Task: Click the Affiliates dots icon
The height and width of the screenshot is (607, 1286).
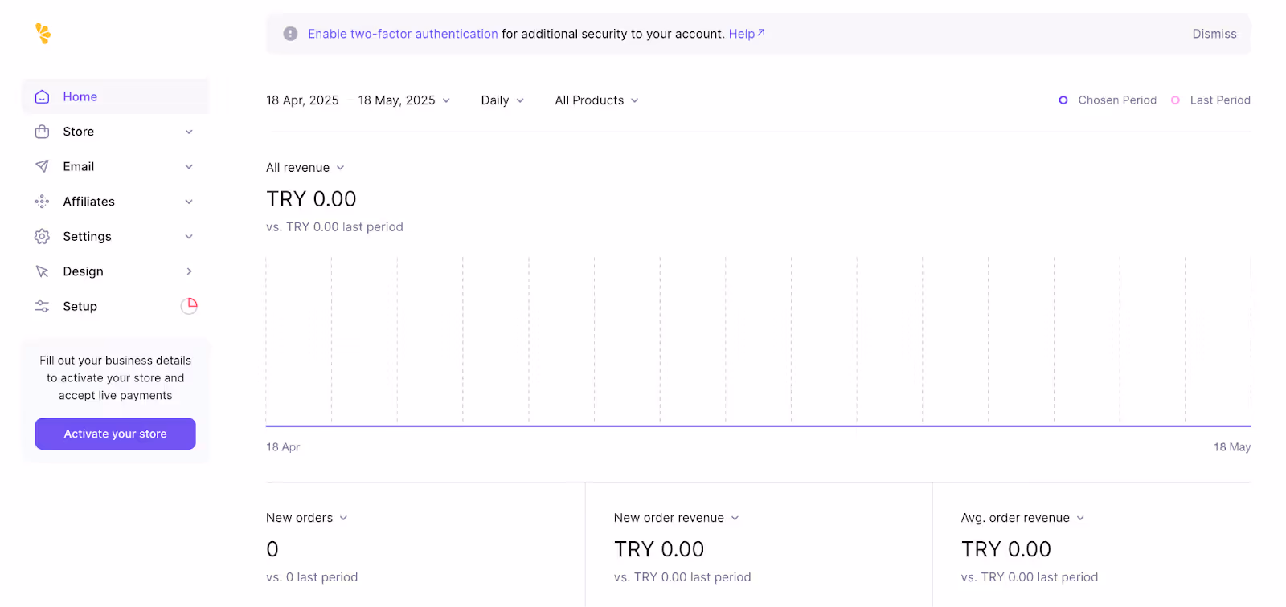Action: click(43, 202)
